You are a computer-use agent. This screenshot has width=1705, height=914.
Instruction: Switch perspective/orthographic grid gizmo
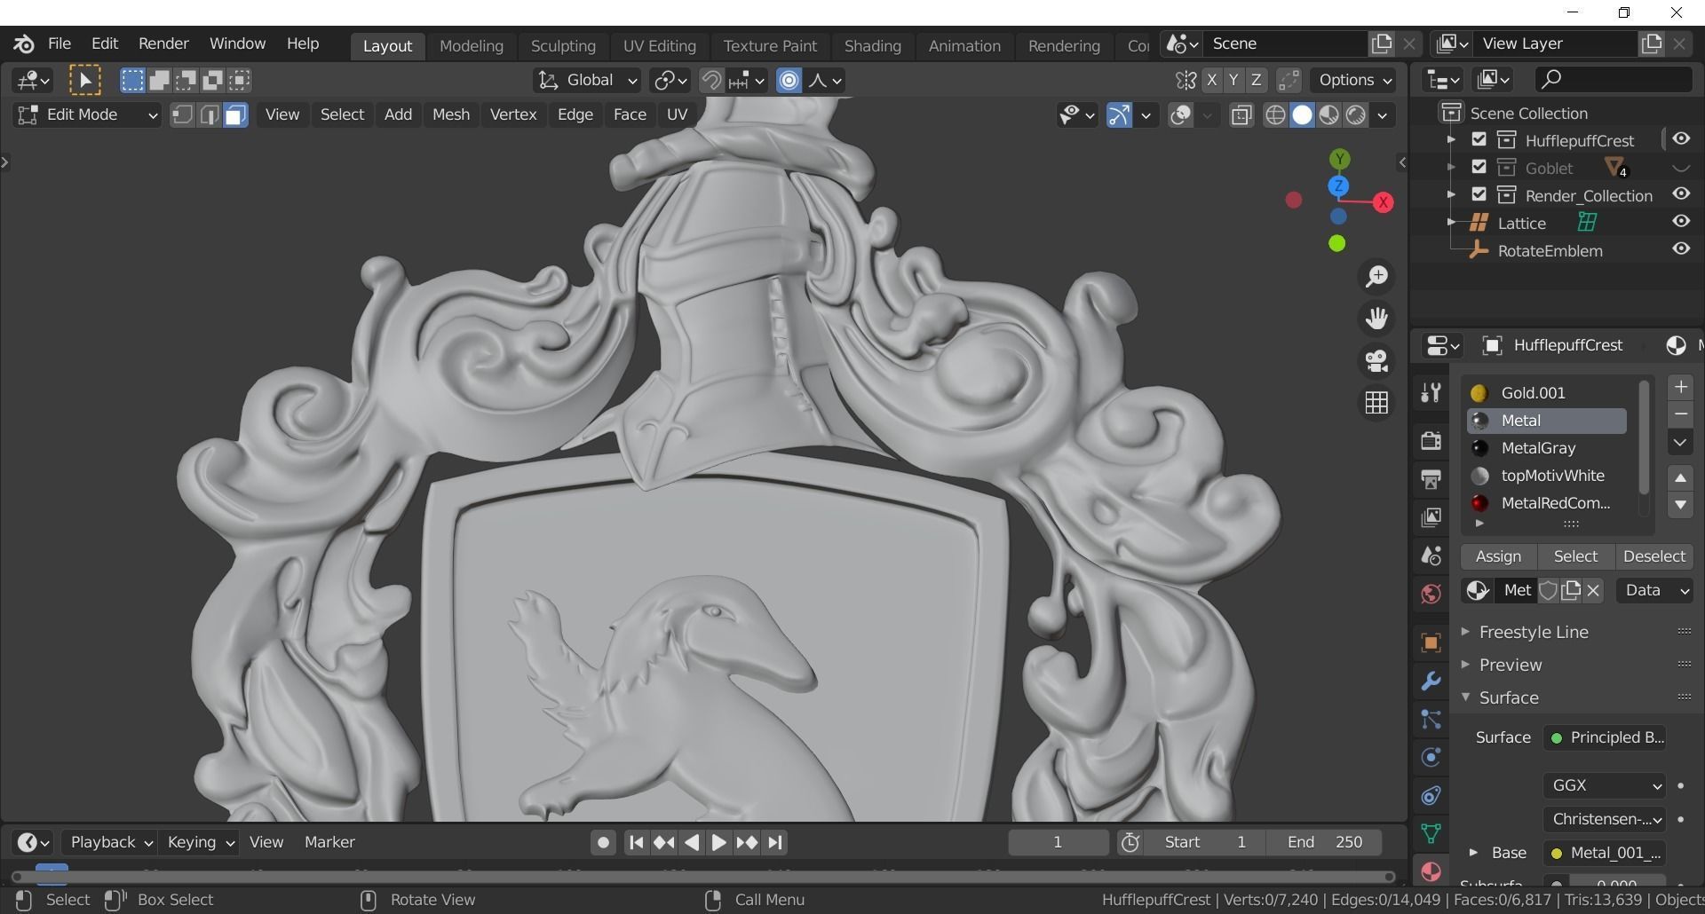point(1376,403)
